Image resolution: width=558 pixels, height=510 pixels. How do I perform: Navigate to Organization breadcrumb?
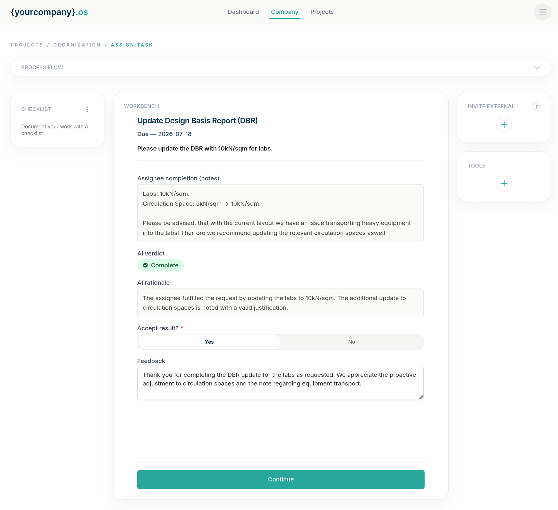[77, 45]
